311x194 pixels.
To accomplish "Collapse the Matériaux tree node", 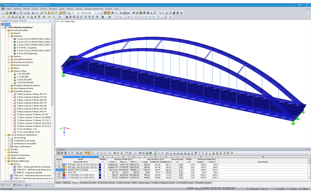I will [9, 36].
